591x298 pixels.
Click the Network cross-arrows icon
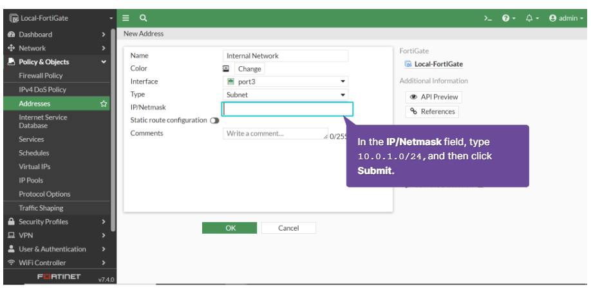[x=12, y=48]
